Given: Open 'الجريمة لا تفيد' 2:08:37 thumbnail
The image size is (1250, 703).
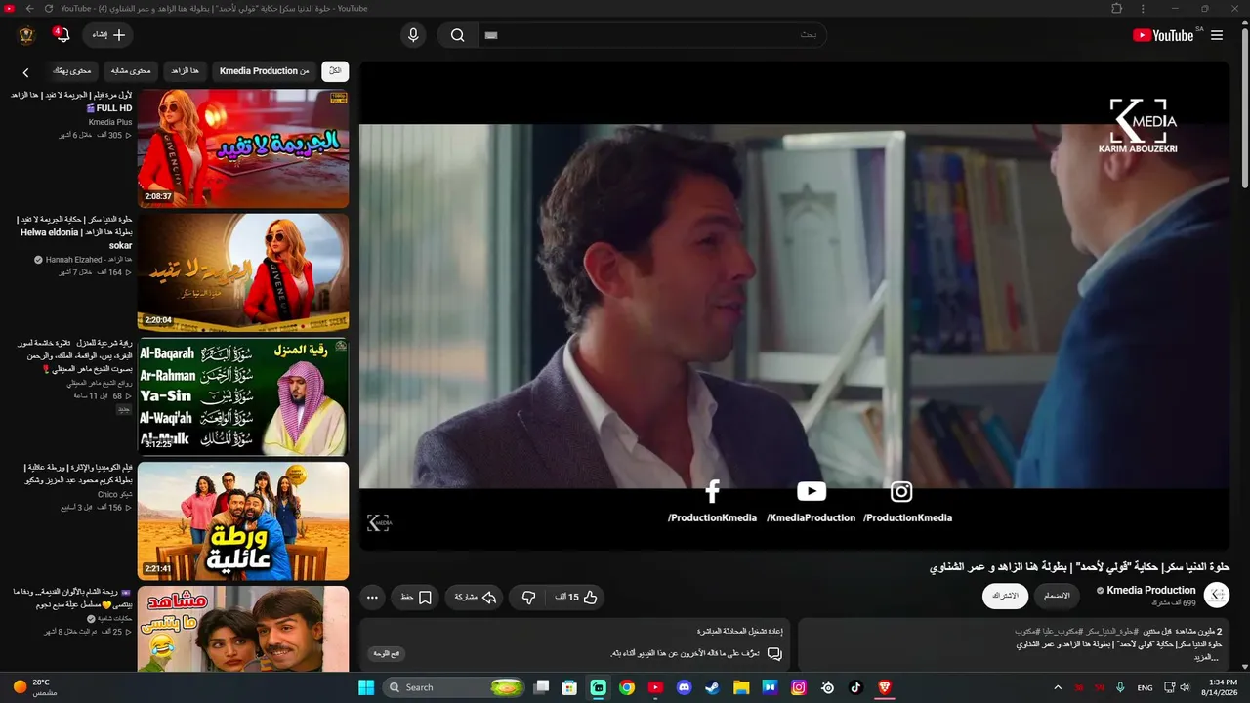Looking at the screenshot, I should point(243,148).
